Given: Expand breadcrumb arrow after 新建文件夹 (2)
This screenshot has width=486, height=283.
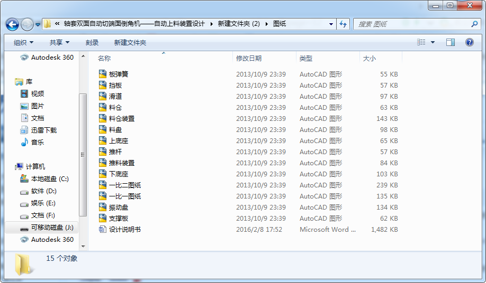Looking at the screenshot, I should pos(266,24).
